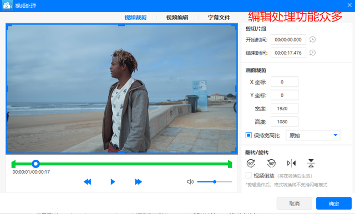Click the 宽度 width field showing 1920

pos(285,108)
